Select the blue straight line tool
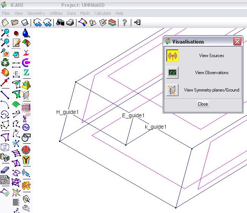Viewport: 247px width, 213px height. [5, 95]
